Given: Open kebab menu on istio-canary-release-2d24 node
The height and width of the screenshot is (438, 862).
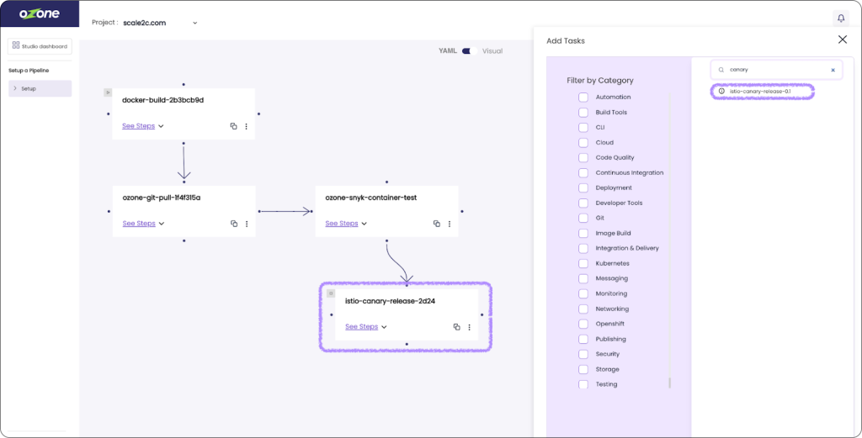Looking at the screenshot, I should point(470,327).
